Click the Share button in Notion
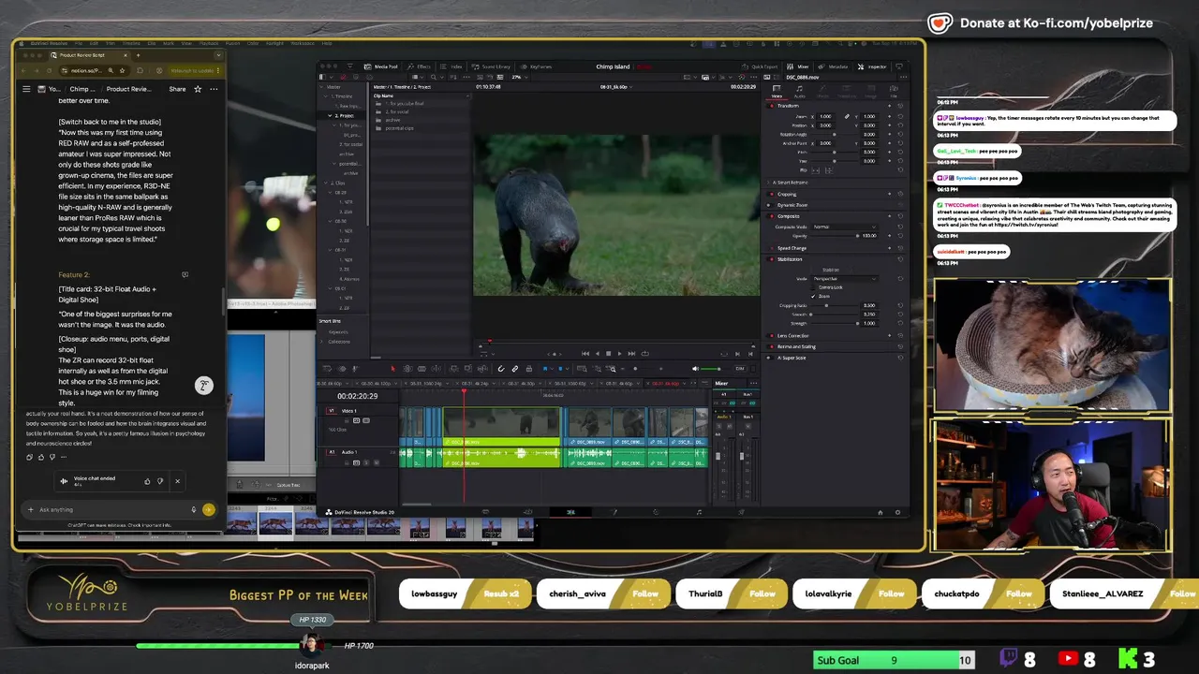 177,89
